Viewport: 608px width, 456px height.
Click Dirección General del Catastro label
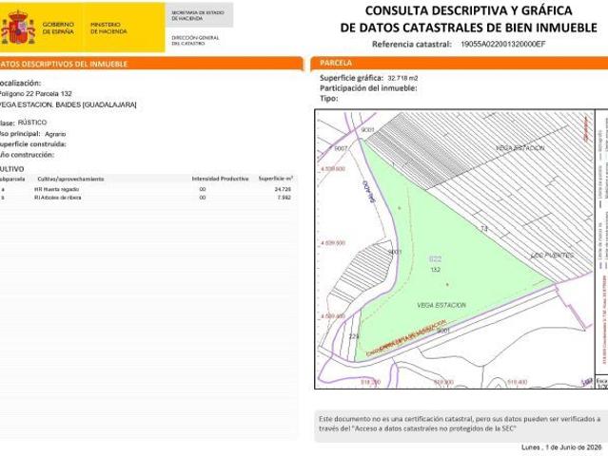point(195,41)
